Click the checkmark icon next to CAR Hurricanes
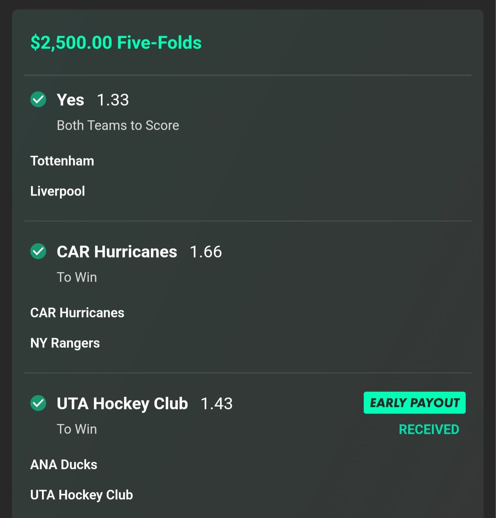The height and width of the screenshot is (518, 496). point(38,251)
